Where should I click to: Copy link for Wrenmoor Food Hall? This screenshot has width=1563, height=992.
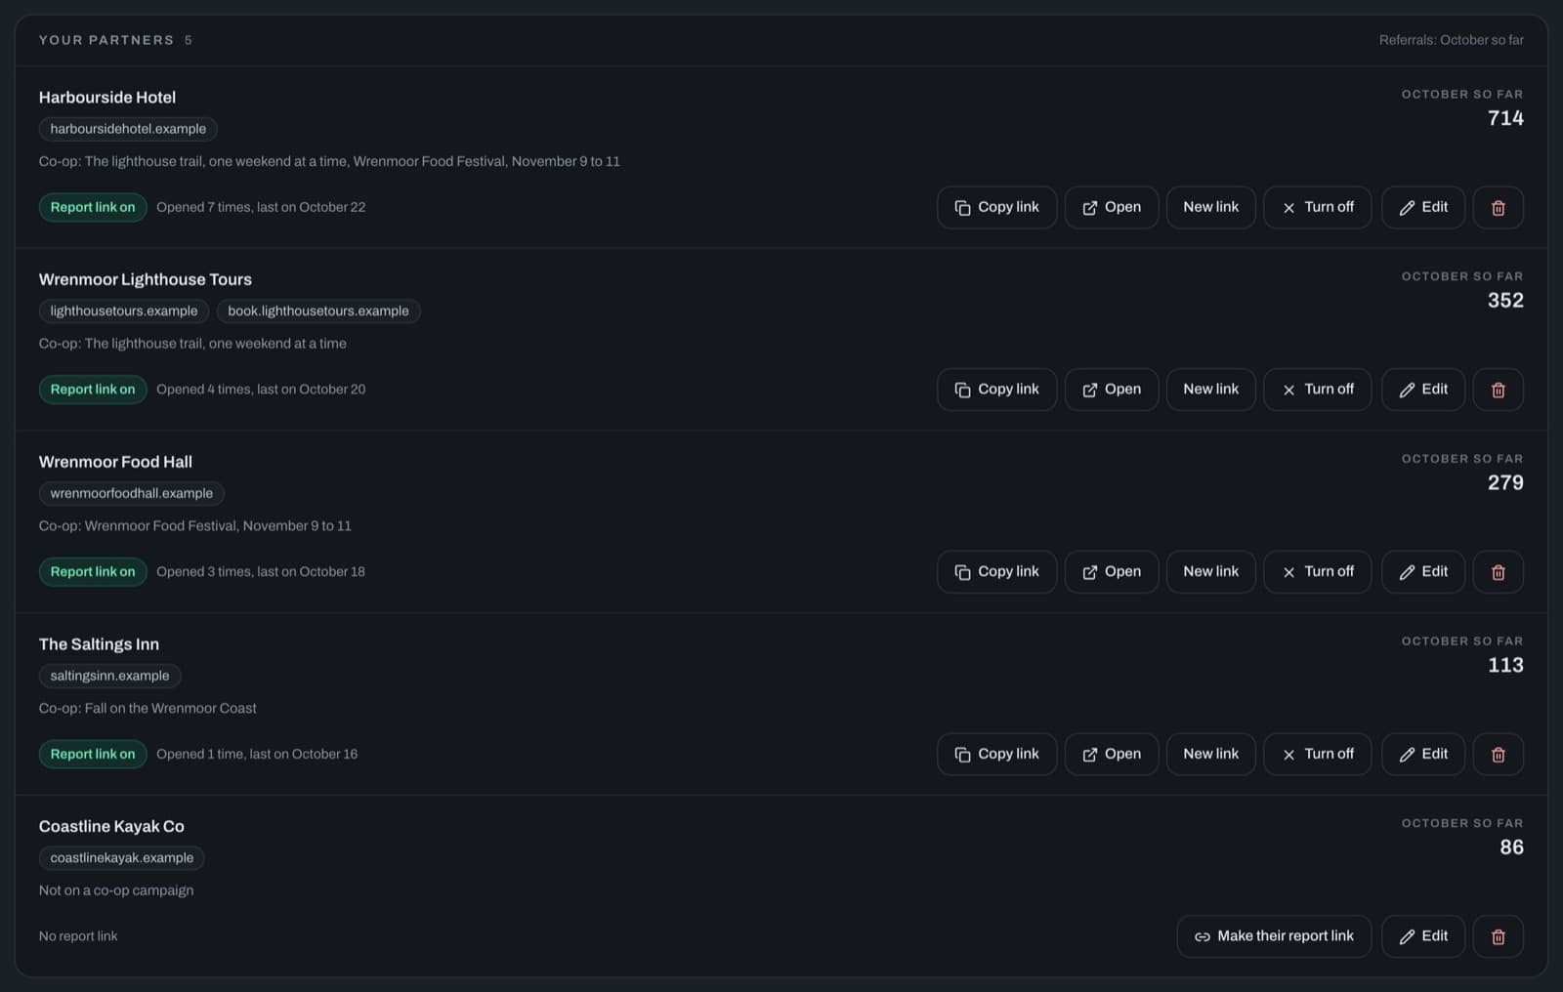(996, 572)
